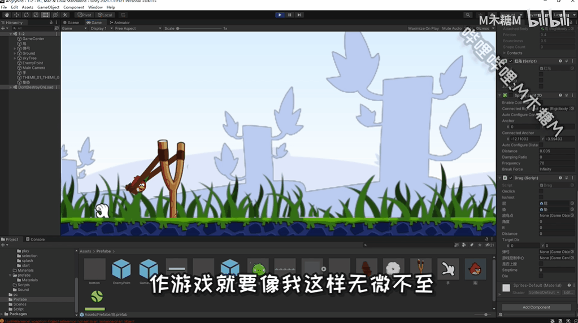Collapse the 1-2 scene in Hierarchy
This screenshot has width=578, height=323.
11,34
